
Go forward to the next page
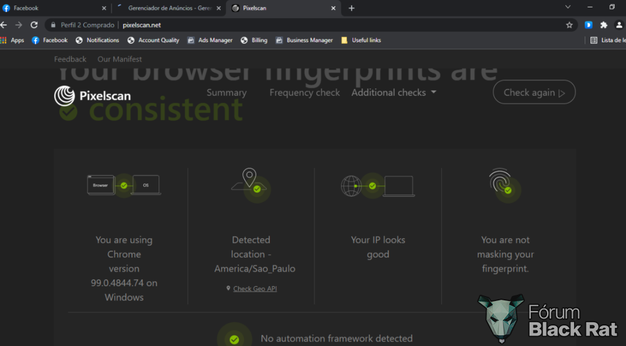pyautogui.click(x=19, y=25)
